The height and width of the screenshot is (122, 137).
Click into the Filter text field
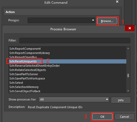[x=75, y=41]
